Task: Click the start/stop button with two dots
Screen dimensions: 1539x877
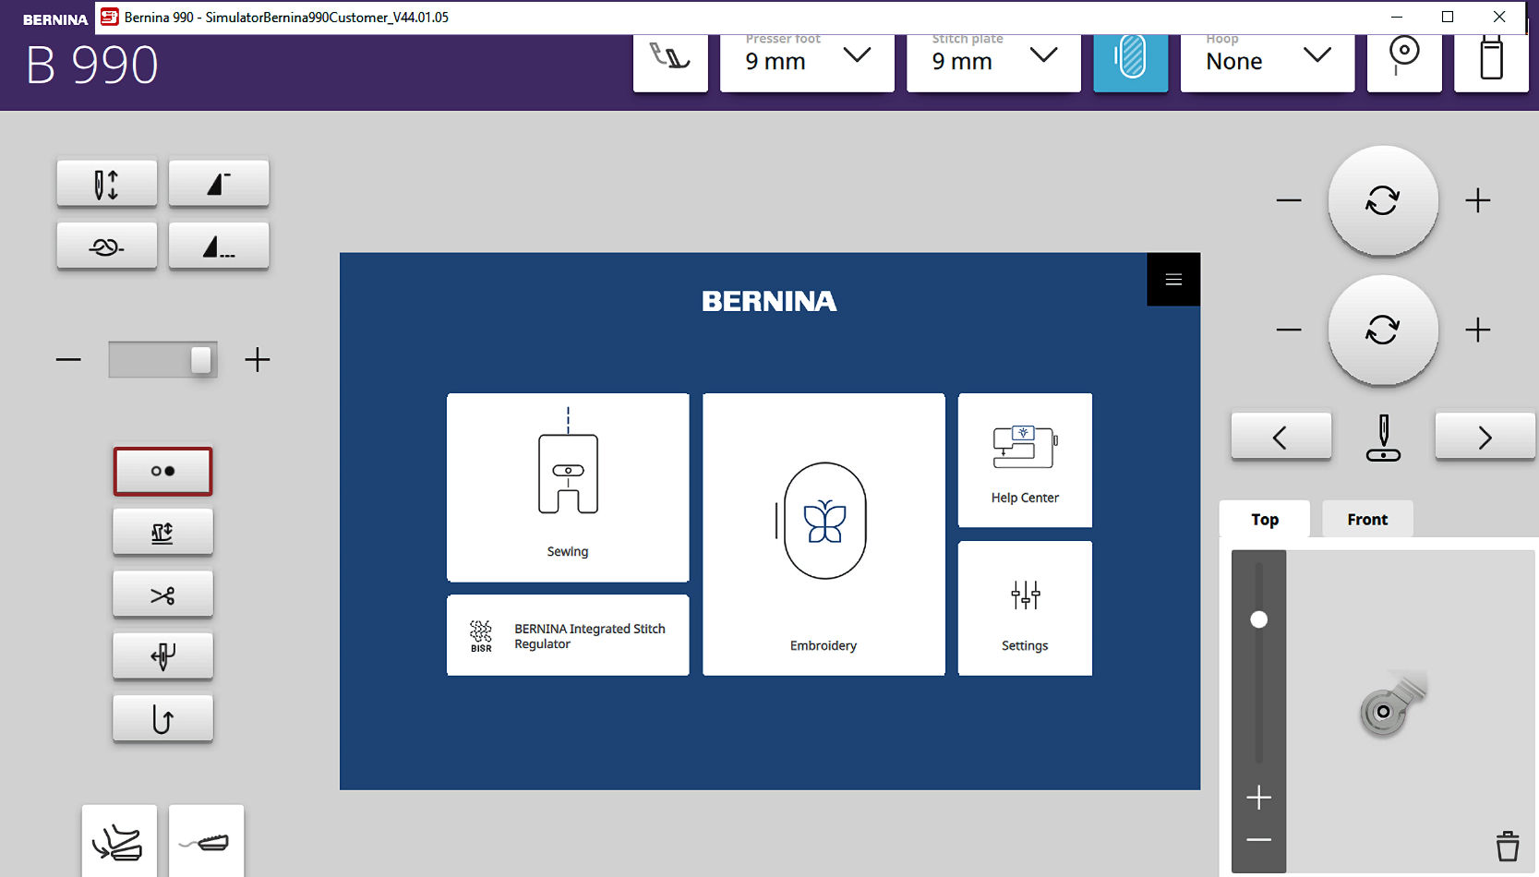Action: [162, 471]
